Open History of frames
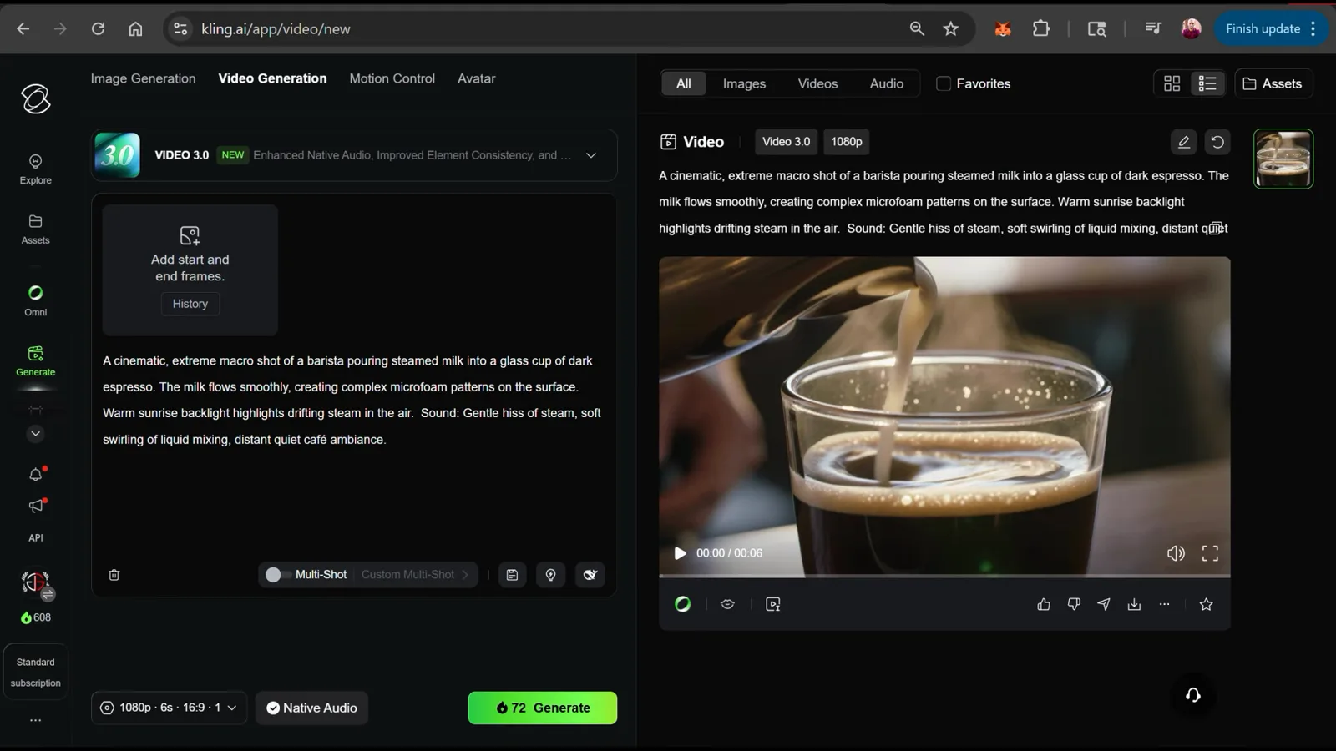The image size is (1336, 751). click(x=190, y=304)
